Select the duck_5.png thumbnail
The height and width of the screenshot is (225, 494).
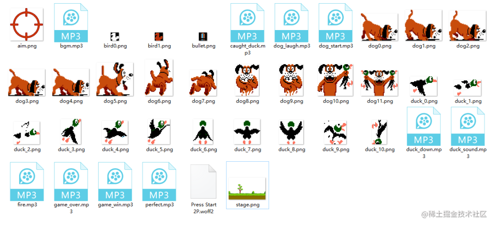click(159, 132)
